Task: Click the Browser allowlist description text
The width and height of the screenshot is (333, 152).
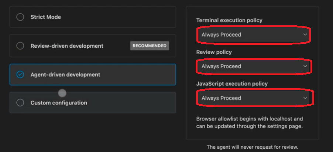Action: coord(250,122)
